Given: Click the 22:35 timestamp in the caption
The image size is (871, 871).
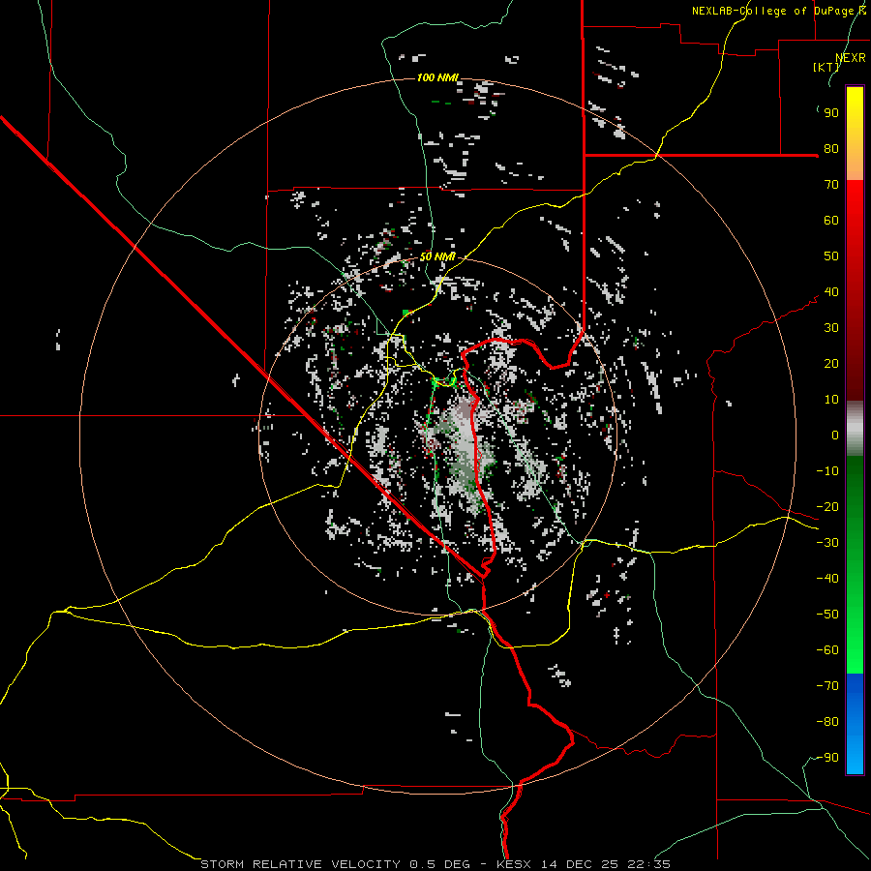Looking at the screenshot, I should 648,864.
